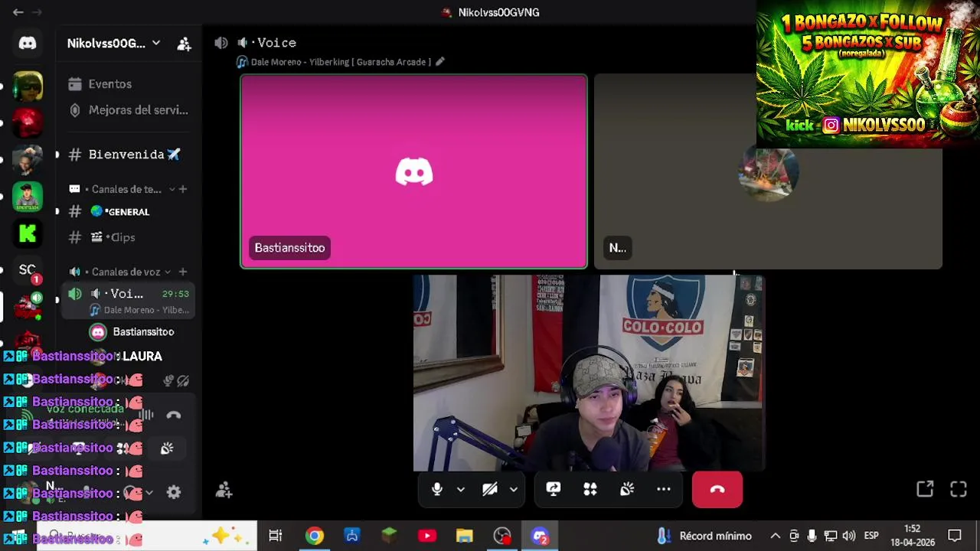The width and height of the screenshot is (980, 551).
Task: Open Minecraft block icon in taskbar
Action: (x=390, y=536)
